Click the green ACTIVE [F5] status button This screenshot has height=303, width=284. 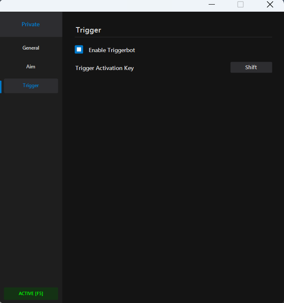[31, 293]
